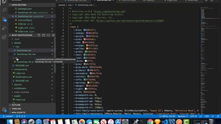
Task: Follow the getbootstrap.com link in code
Action: pyautogui.click(x=109, y=11)
